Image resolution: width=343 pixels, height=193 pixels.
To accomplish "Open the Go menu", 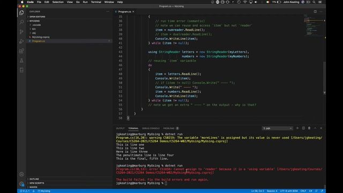I will (x=78, y=2).
